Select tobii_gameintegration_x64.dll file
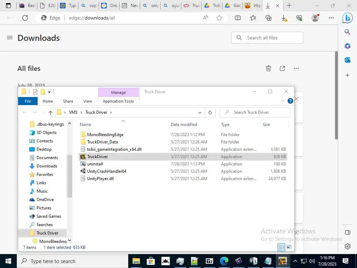The image size is (357, 268). [x=114, y=149]
